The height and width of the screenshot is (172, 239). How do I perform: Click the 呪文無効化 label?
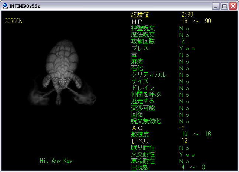click(146, 121)
